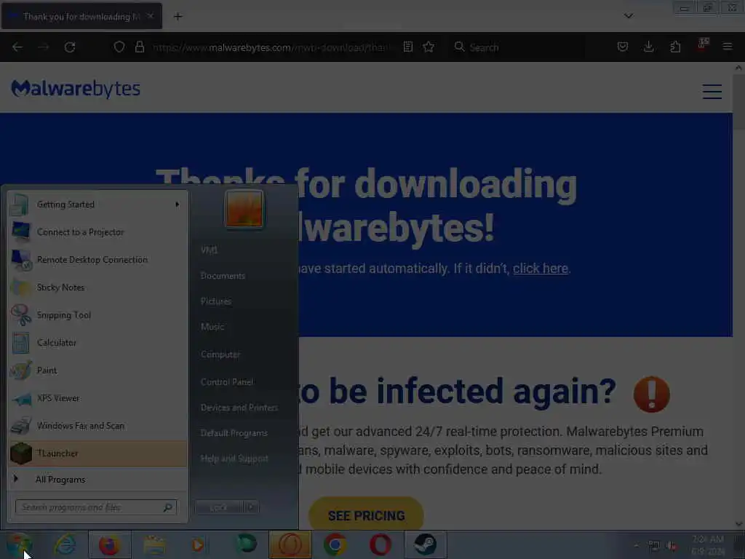
Task: Close the 'Thank you for downloading' tab
Action: pyautogui.click(x=150, y=16)
